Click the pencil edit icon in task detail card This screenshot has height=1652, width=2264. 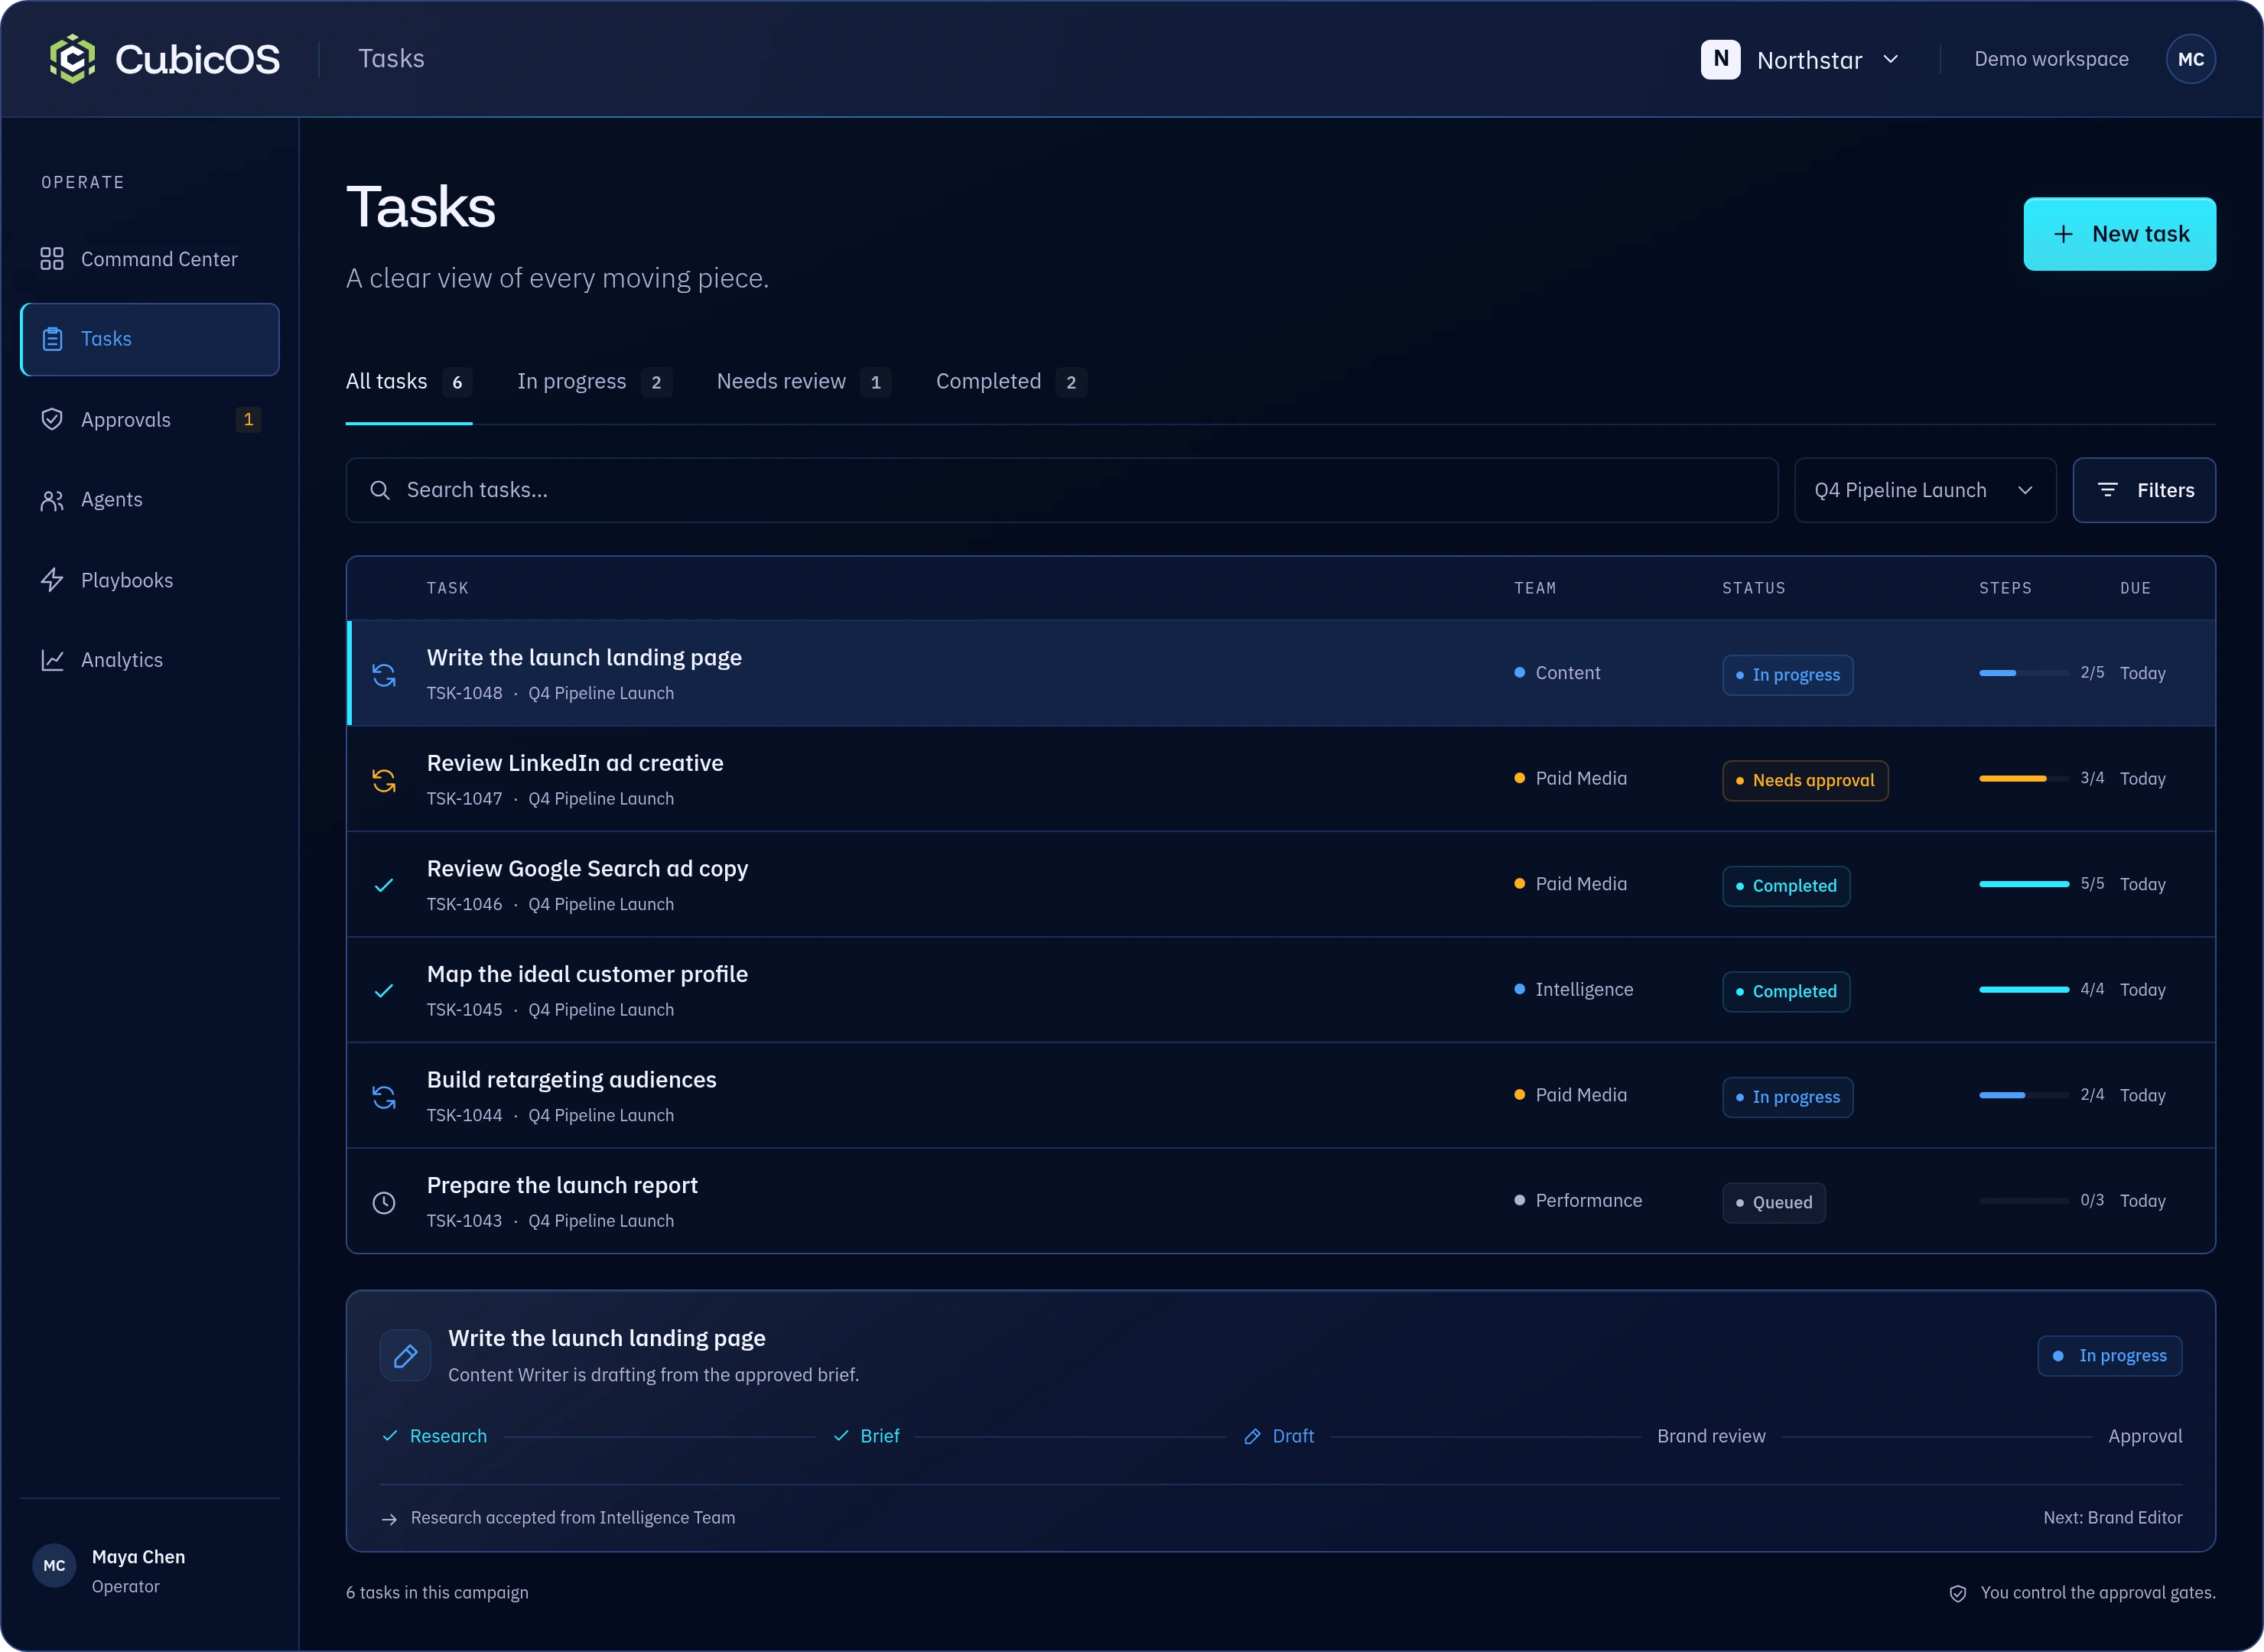pyautogui.click(x=405, y=1356)
